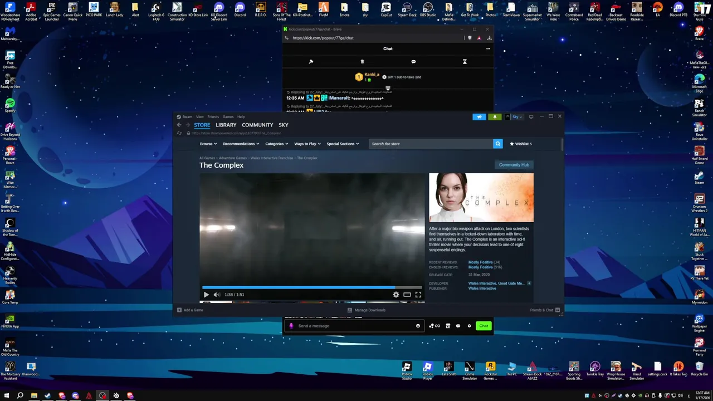Open the Recycle Bin on the desktop
713x401 pixels.
pos(699,368)
